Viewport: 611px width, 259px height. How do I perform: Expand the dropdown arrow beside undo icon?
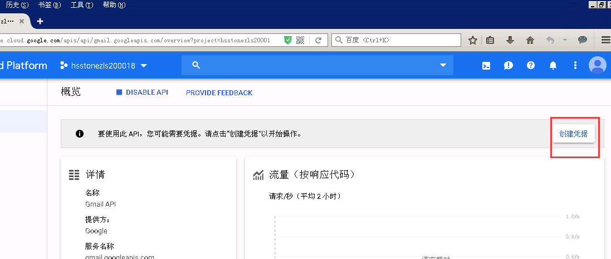pyautogui.click(x=565, y=40)
